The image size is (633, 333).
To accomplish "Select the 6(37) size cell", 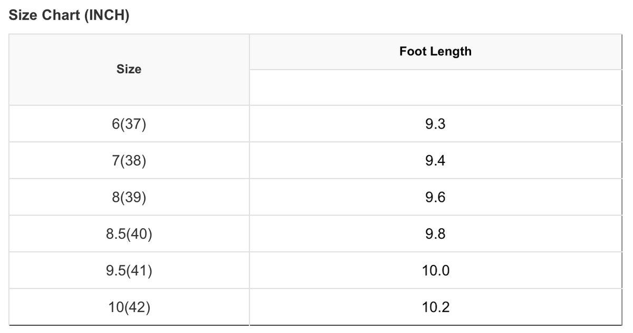I will (129, 124).
